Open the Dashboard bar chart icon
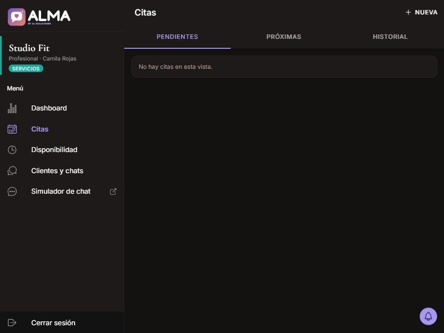444x333 pixels. point(12,108)
